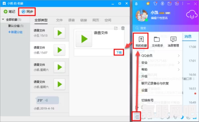Click the medal icon in QQ top bar
The width and height of the screenshot is (199, 122).
tap(163, 4)
